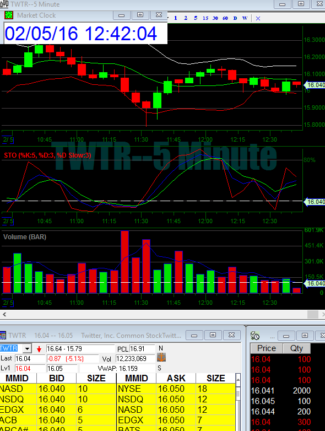Switch chart to Weekly (W) timeframe

(x=245, y=18)
